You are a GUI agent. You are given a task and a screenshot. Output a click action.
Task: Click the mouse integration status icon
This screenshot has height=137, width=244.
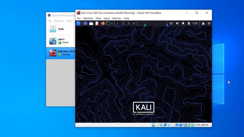(x=189, y=125)
